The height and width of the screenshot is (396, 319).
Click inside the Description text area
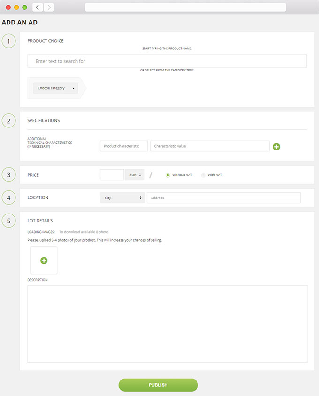point(167,324)
